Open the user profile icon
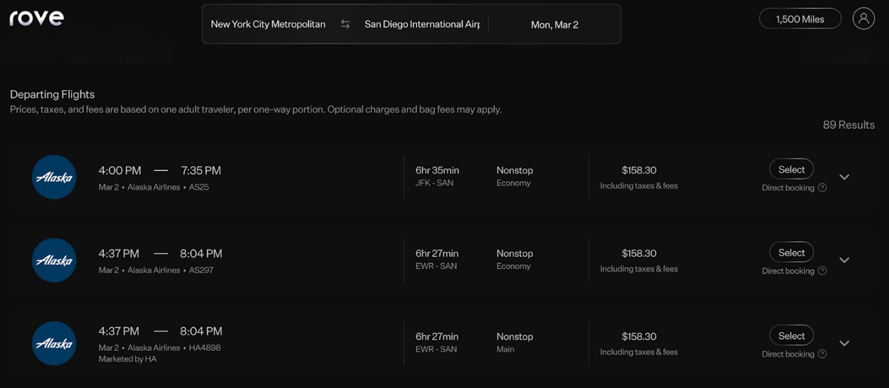889x388 pixels. coord(863,18)
